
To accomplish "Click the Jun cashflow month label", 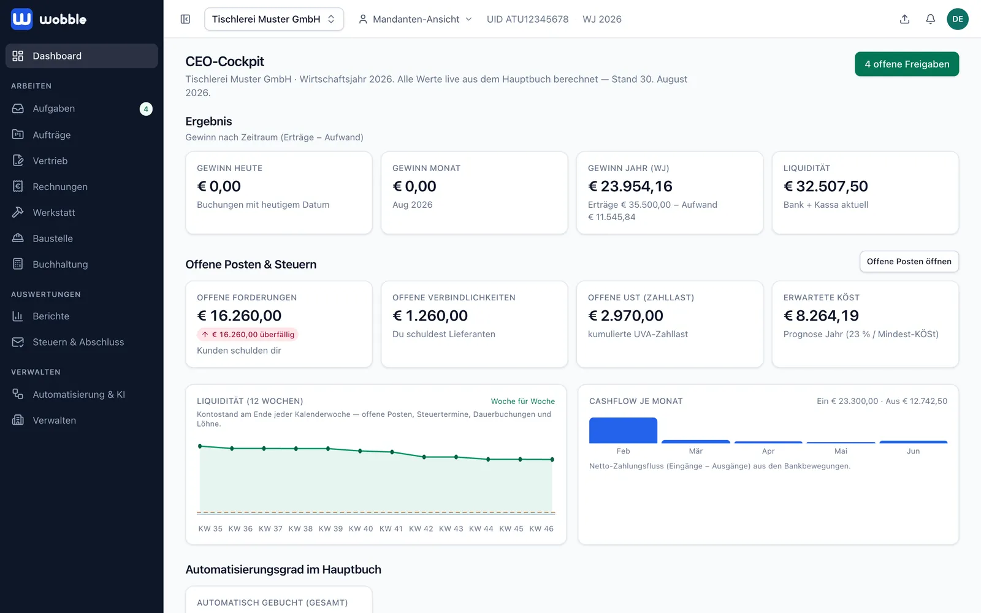I will pyautogui.click(x=913, y=451).
